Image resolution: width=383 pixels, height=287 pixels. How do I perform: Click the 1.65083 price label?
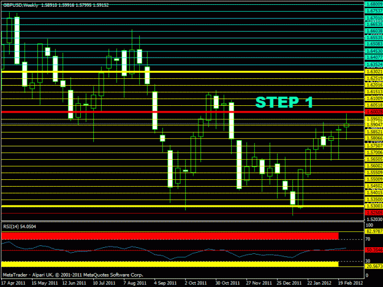click(x=374, y=44)
